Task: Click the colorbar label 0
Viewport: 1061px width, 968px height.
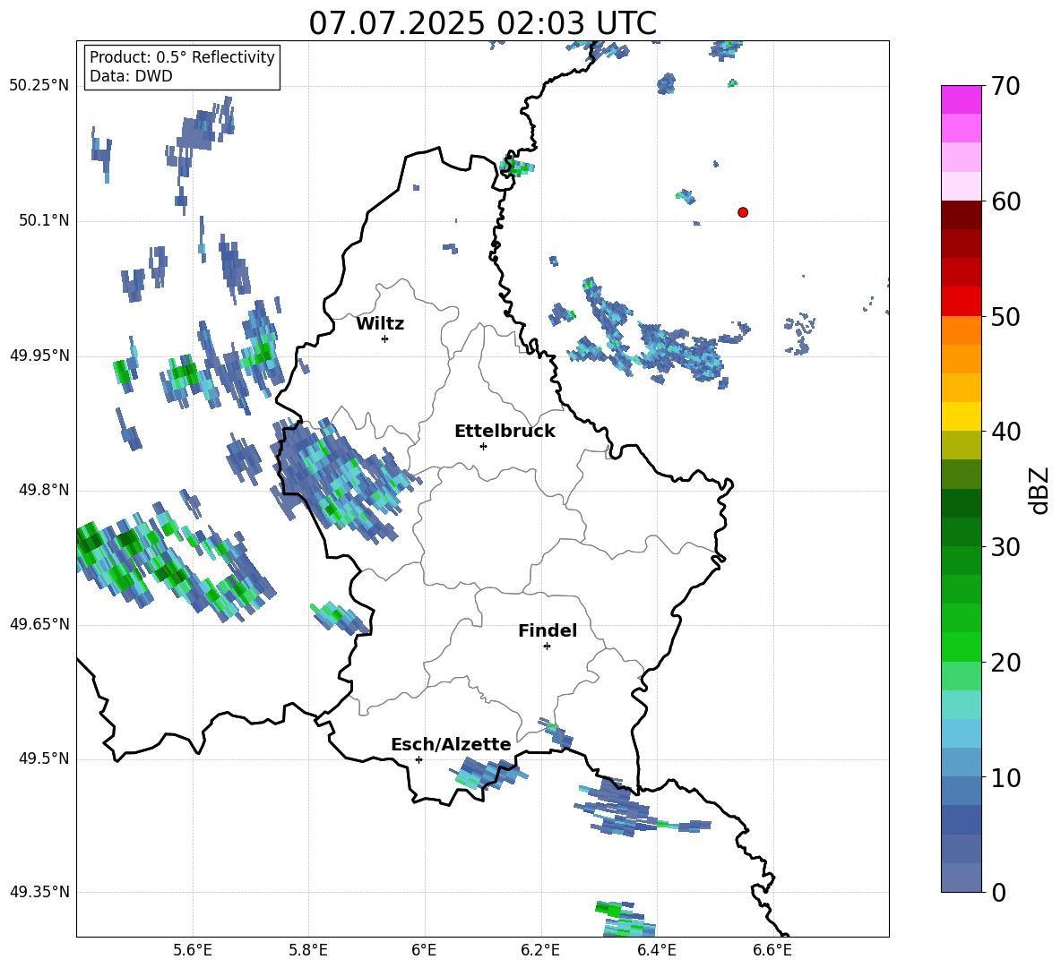Action: click(999, 892)
